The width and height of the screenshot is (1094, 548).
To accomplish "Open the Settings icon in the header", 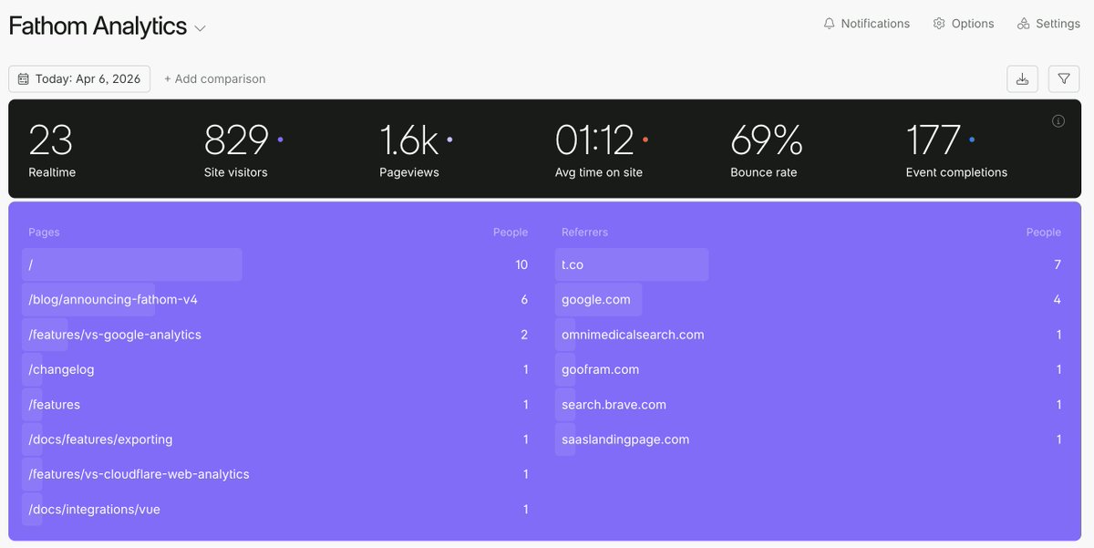I will tap(1024, 24).
